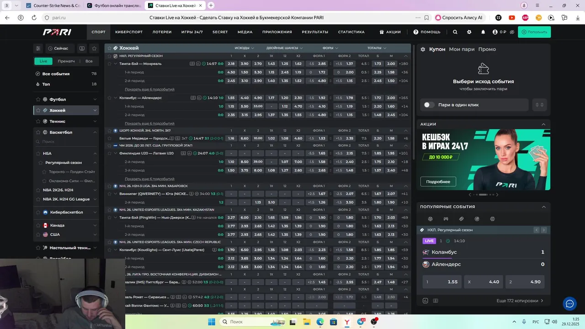Collapse Акции panel chevron

click(543, 124)
